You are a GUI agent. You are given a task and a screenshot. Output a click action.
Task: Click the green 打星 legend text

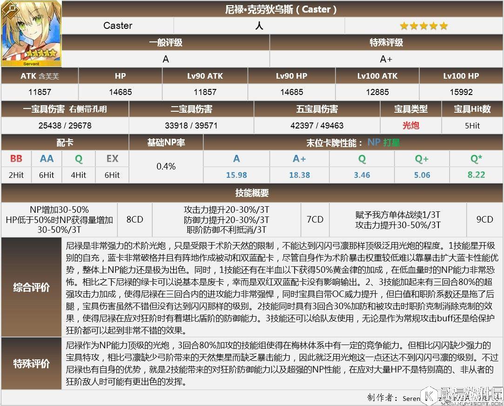[x=391, y=142]
